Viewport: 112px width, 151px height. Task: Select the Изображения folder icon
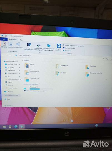pyautogui.click(x=27, y=72)
